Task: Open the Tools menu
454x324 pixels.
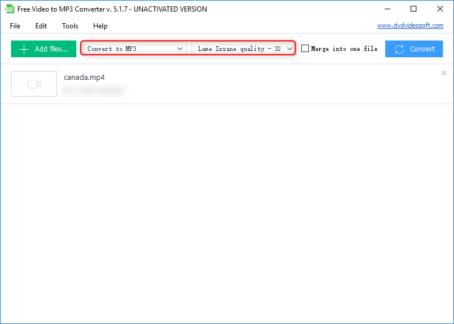Action: (70, 26)
